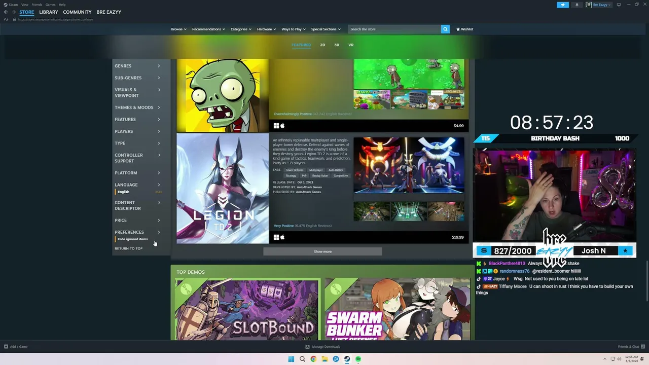Open Windows taskbar search
649x365 pixels.
coord(302,359)
